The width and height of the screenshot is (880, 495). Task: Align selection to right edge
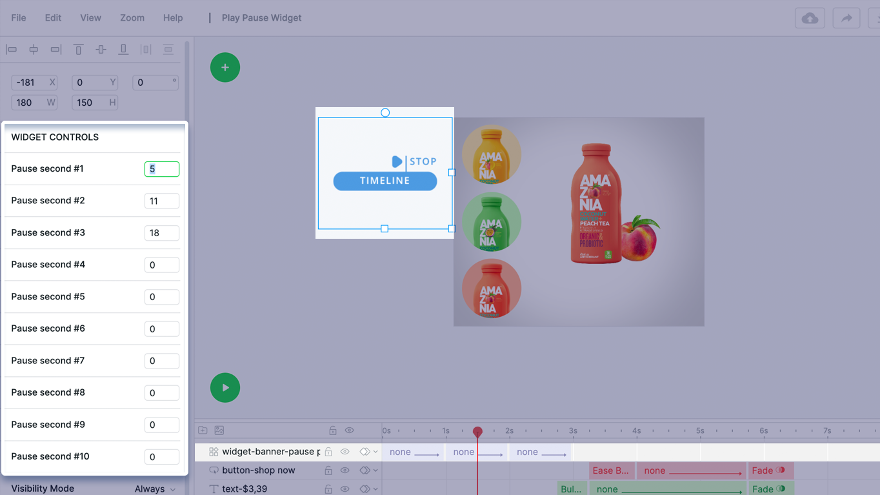(56, 50)
